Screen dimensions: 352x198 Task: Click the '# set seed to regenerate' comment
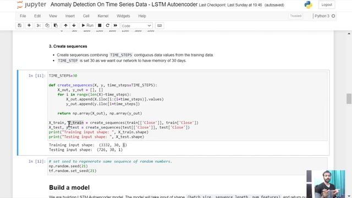pos(111,161)
